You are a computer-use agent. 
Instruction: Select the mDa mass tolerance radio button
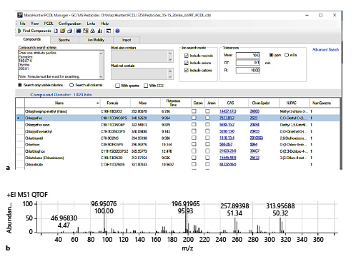287,55
